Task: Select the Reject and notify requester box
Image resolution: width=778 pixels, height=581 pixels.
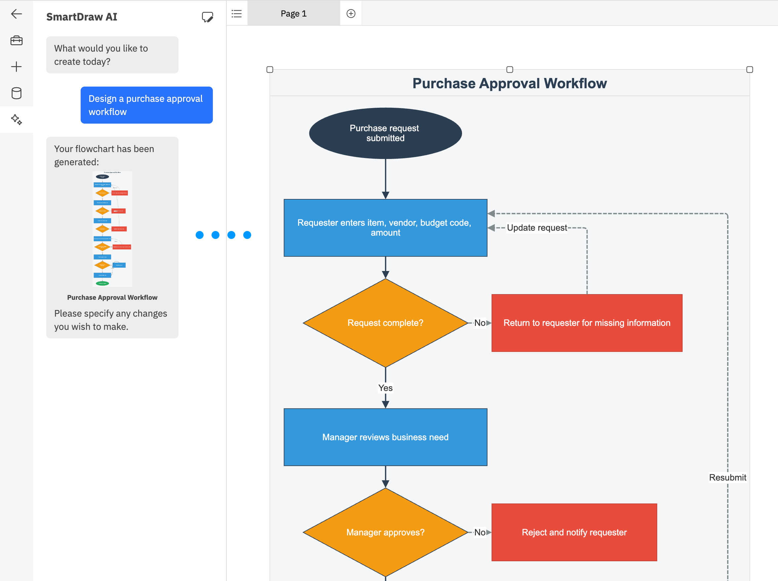Action: 574,532
